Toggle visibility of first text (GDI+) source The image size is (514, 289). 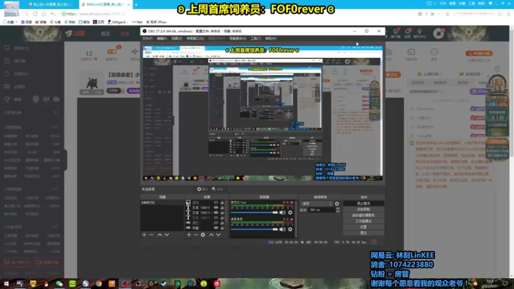[216, 207]
